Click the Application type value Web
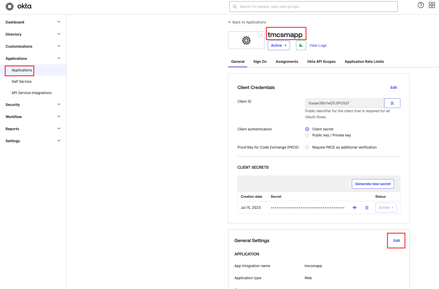 click(308, 278)
